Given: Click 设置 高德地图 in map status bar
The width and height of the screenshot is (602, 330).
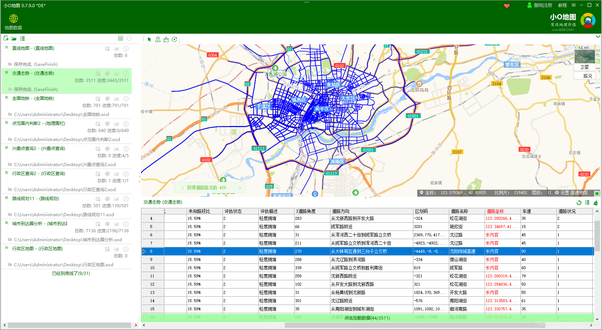Looking at the screenshot, I should (574, 193).
